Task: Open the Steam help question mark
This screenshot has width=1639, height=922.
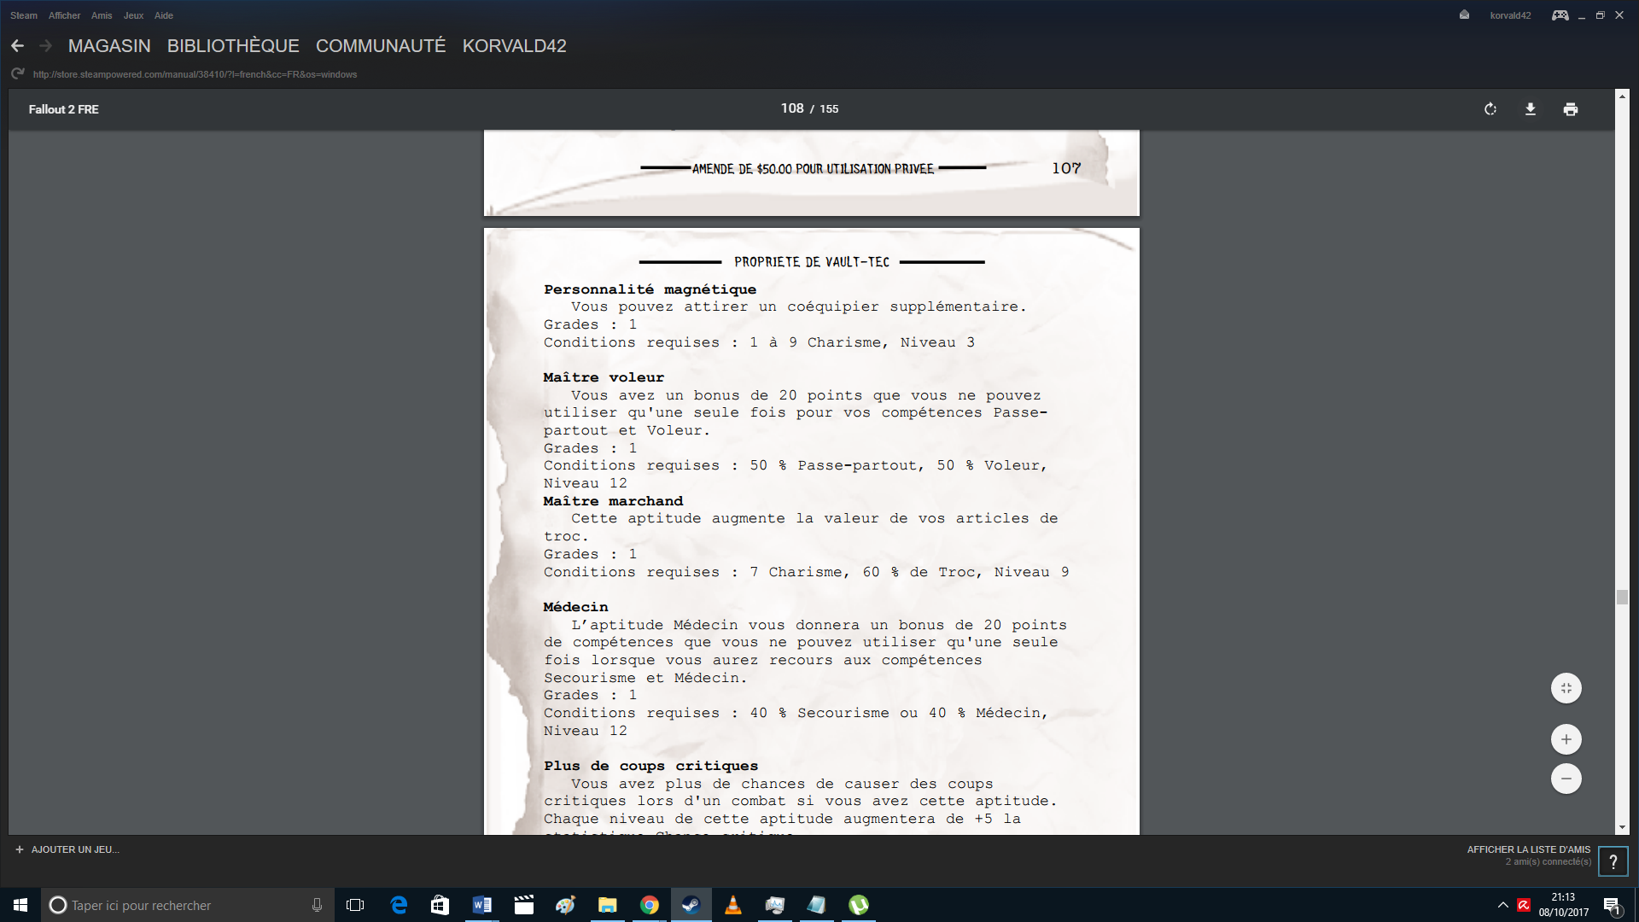Action: point(1613,861)
